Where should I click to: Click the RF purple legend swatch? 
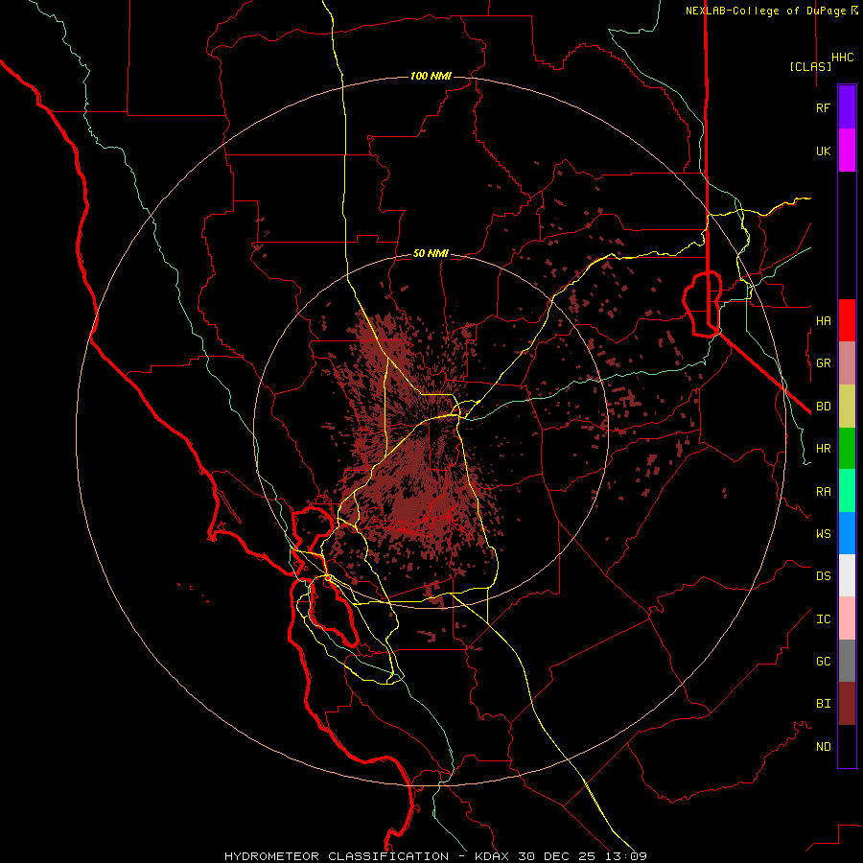[847, 107]
